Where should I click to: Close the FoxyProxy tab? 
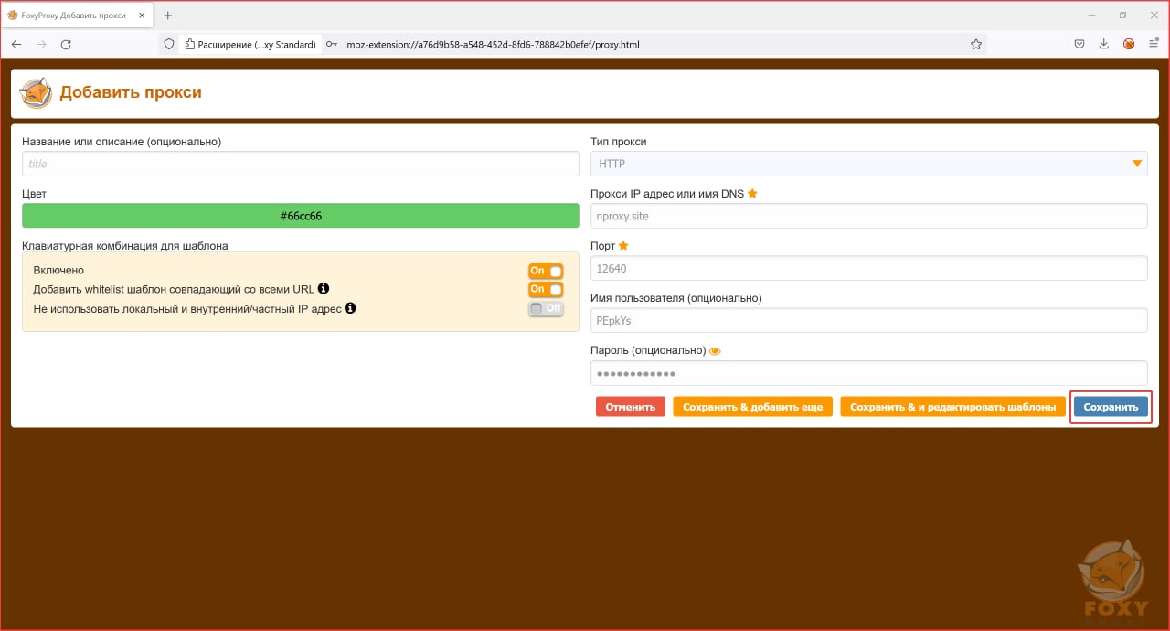pyautogui.click(x=144, y=16)
